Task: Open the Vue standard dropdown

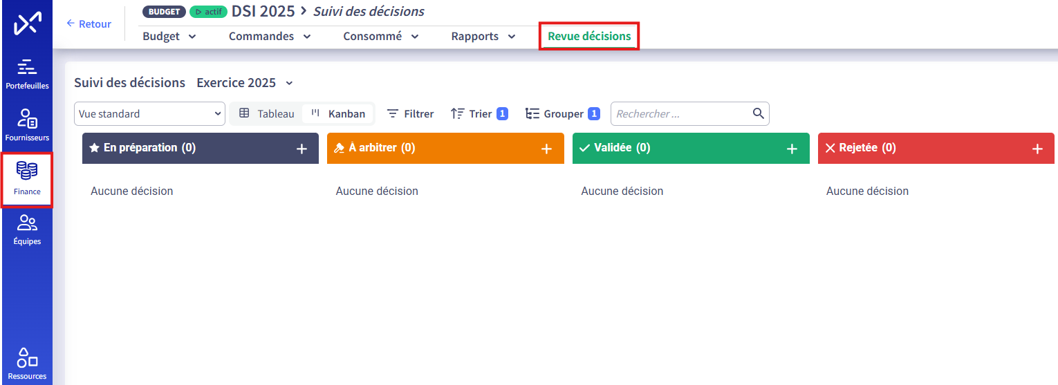Action: [149, 113]
